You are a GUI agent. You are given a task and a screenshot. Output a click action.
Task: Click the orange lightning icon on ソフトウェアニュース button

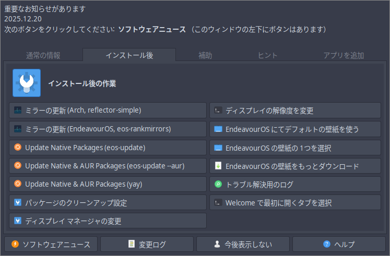[x=15, y=244]
